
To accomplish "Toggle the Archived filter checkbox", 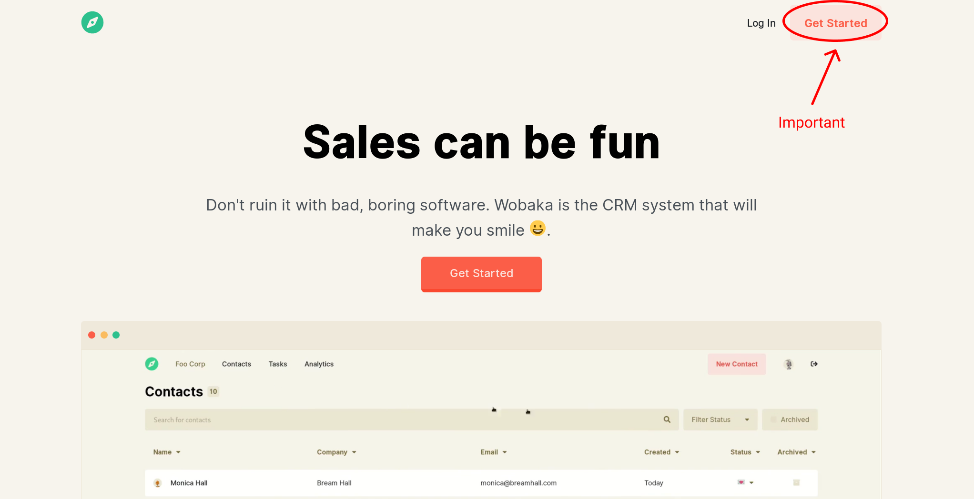I will click(x=773, y=419).
